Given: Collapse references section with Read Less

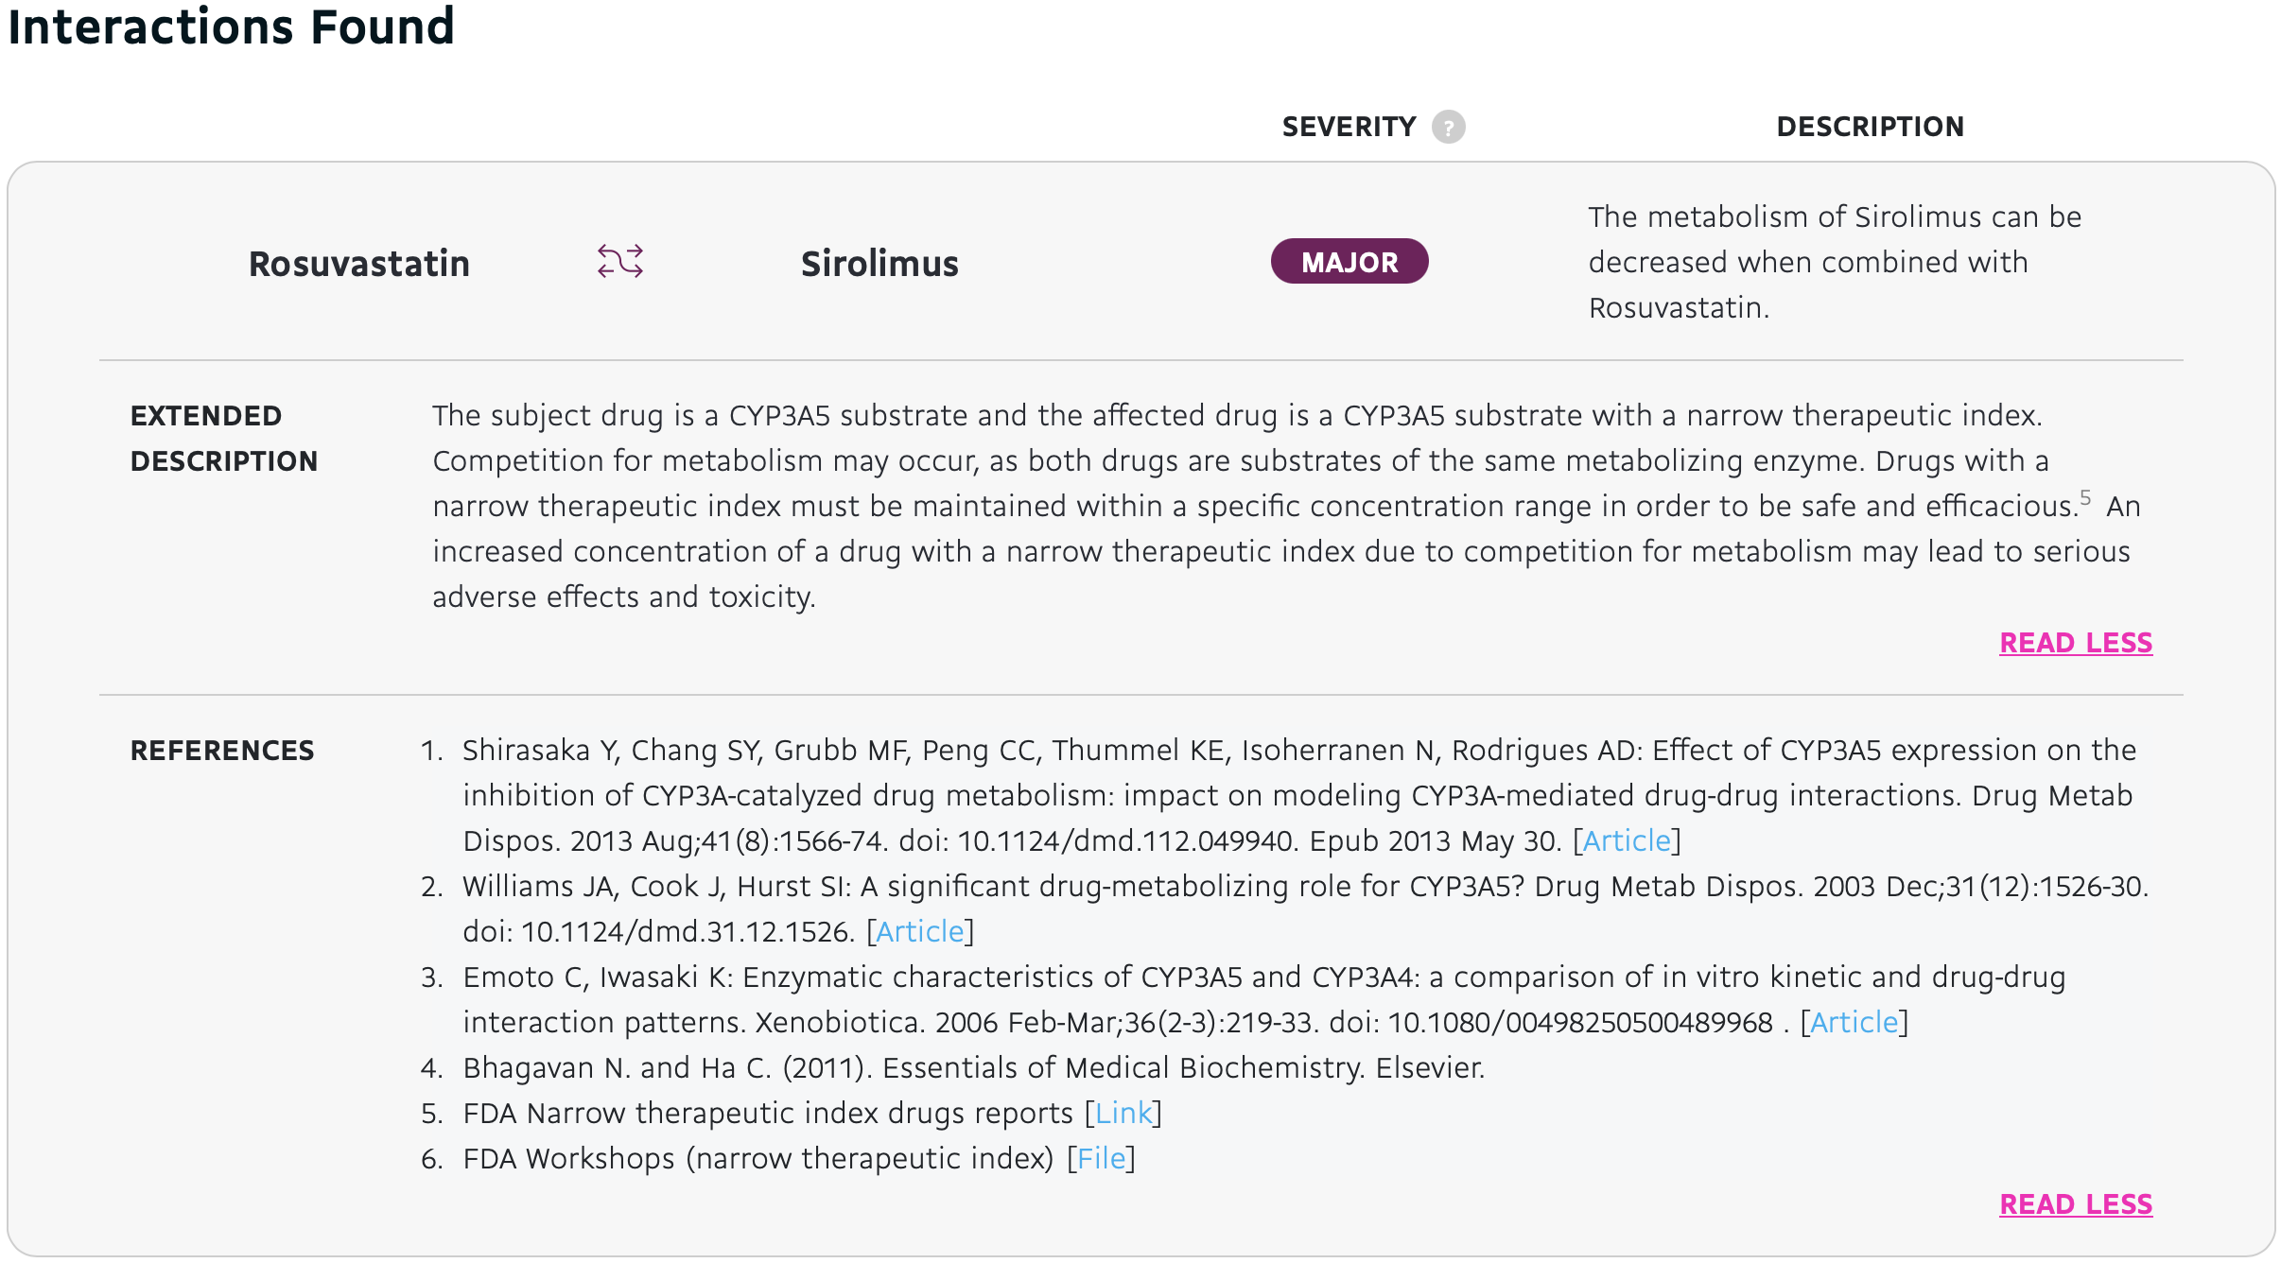Looking at the screenshot, I should [2075, 1204].
